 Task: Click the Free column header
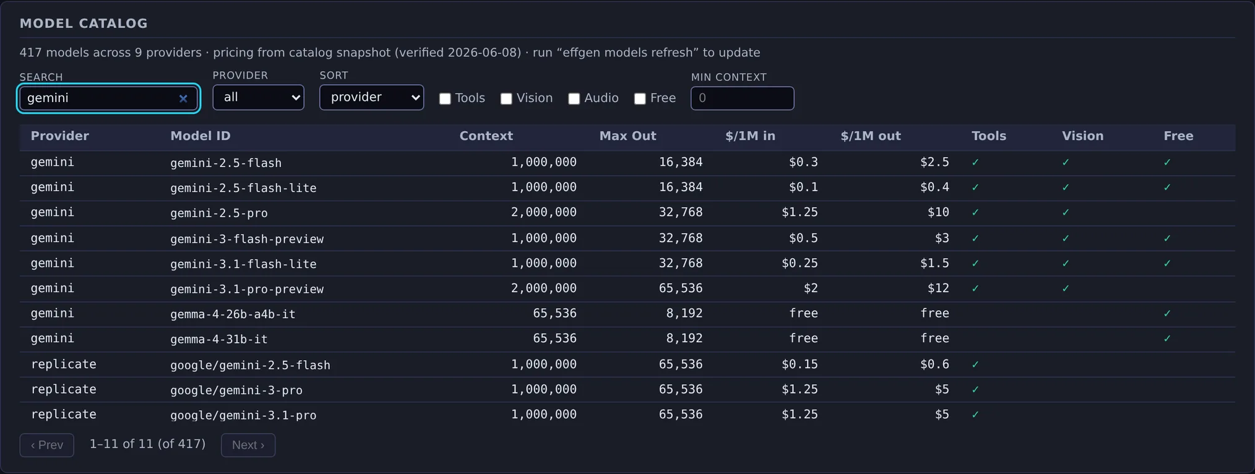tap(1178, 136)
